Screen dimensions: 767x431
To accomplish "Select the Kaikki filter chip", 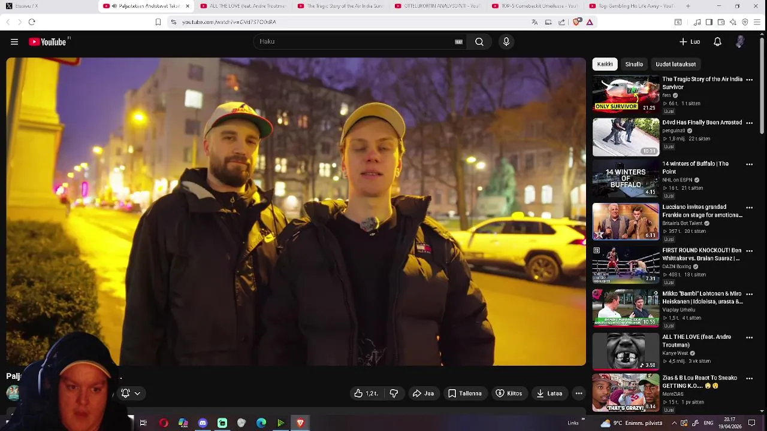I will pos(605,64).
